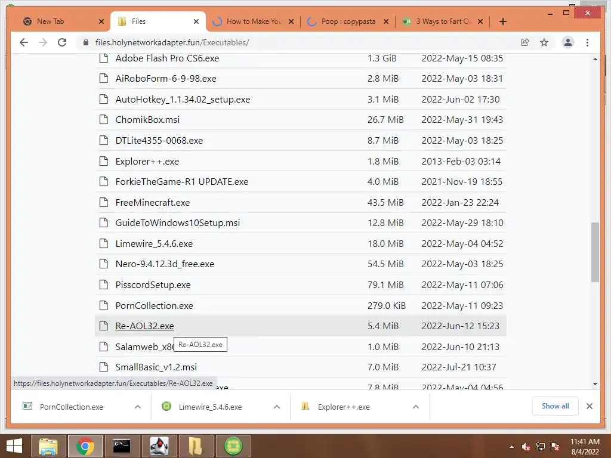611x458 pixels.
Task: Click the Re-AOL32.exe link
Action: coord(144,326)
